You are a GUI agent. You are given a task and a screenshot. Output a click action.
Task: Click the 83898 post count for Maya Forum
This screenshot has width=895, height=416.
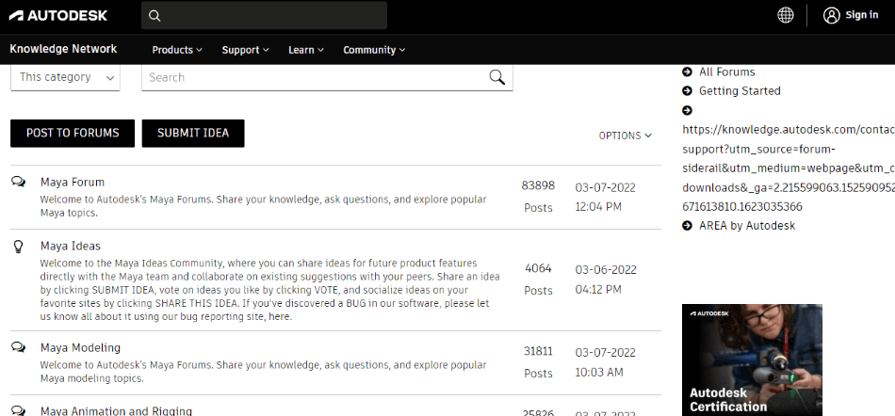pos(538,185)
